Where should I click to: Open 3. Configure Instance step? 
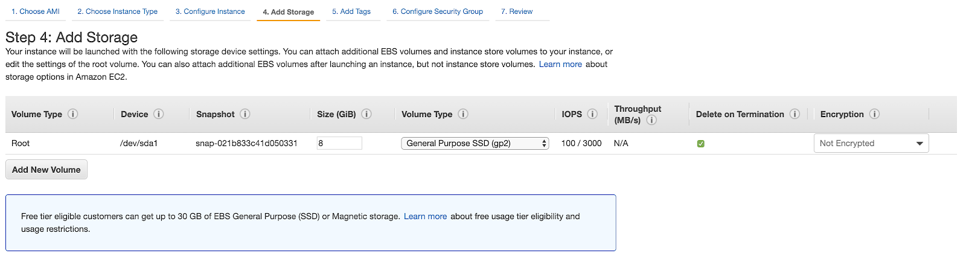click(210, 11)
